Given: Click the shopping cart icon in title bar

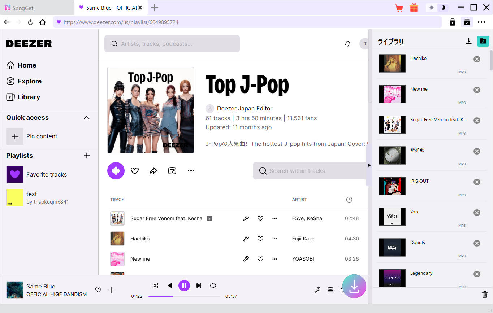Looking at the screenshot, I should (399, 8).
